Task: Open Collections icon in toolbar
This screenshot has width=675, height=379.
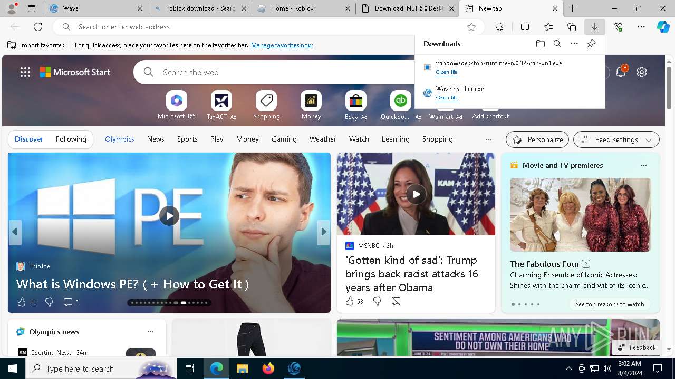Action: [572, 27]
